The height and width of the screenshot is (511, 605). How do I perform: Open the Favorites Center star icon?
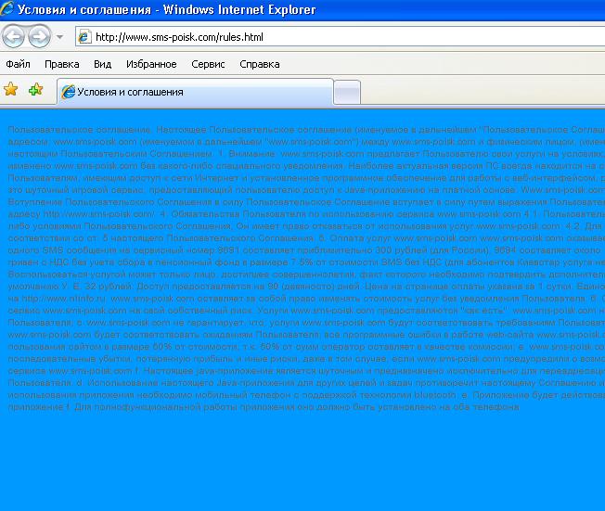point(11,89)
